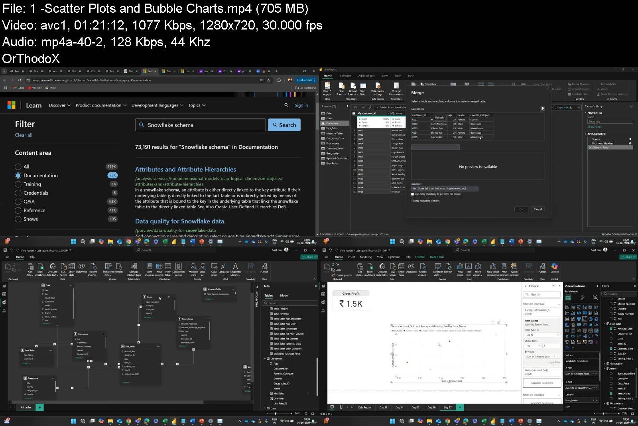Image resolution: width=638 pixels, height=426 pixels.
Task: Select the Q&A content area option
Action: click(x=18, y=202)
